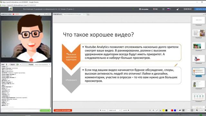Pick the black color swatch
The image size is (206, 116).
click(166, 110)
